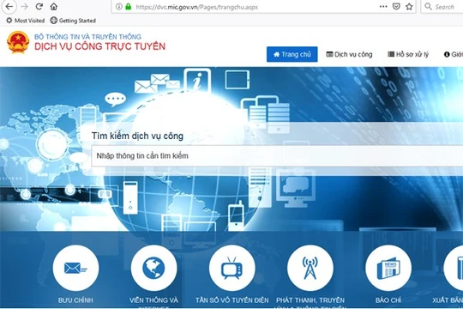Viewport: 463px width, 309px height.
Task: Open the Getting Started bookmark
Action: [73, 21]
